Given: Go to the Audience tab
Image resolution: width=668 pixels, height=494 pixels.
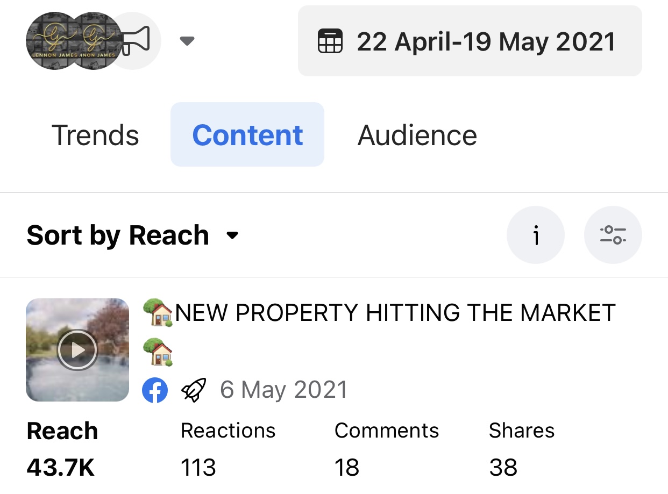Looking at the screenshot, I should point(417,135).
